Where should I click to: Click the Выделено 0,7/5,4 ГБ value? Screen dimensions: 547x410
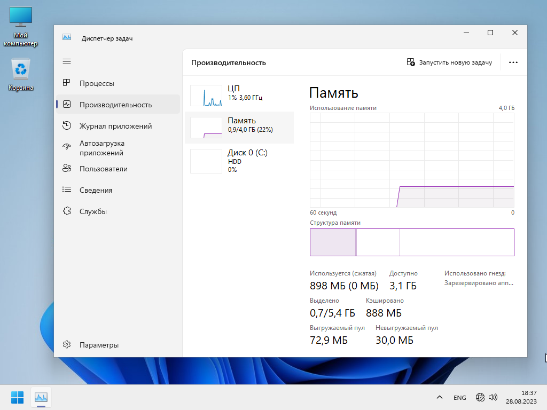tap(332, 313)
